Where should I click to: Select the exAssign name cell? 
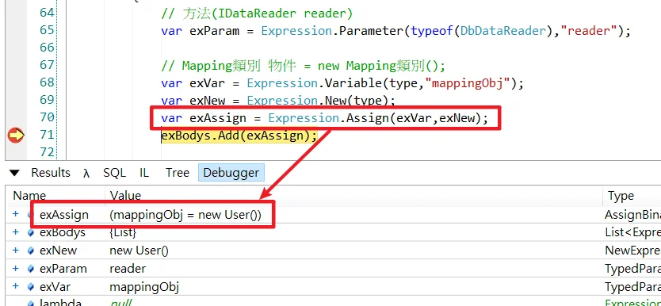(64, 215)
